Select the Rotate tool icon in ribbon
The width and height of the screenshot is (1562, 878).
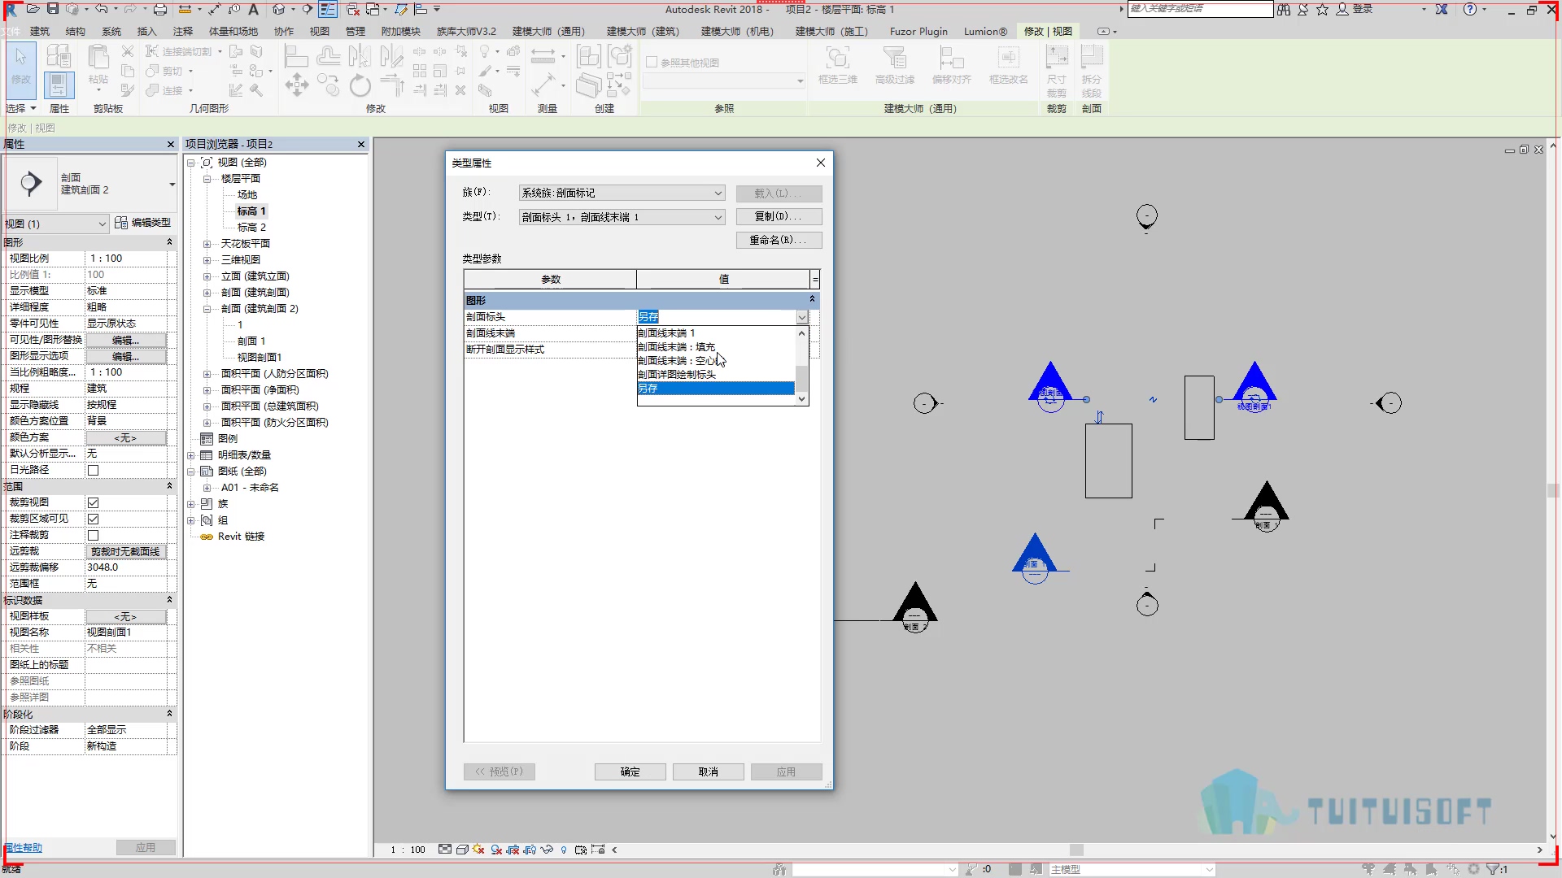(360, 85)
